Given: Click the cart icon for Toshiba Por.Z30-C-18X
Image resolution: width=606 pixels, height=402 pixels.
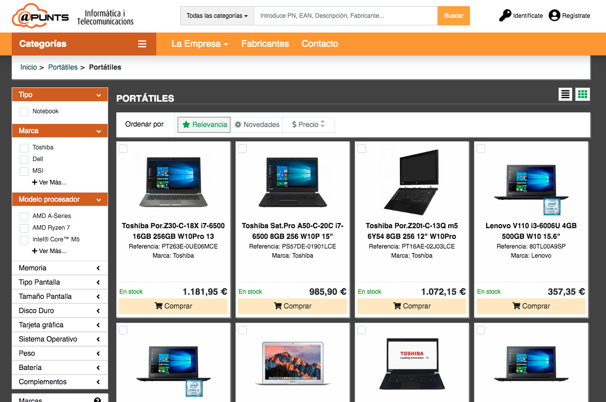Looking at the screenshot, I should (158, 305).
